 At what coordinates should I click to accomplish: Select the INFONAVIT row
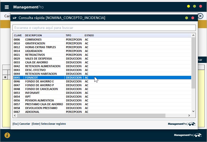102,93
